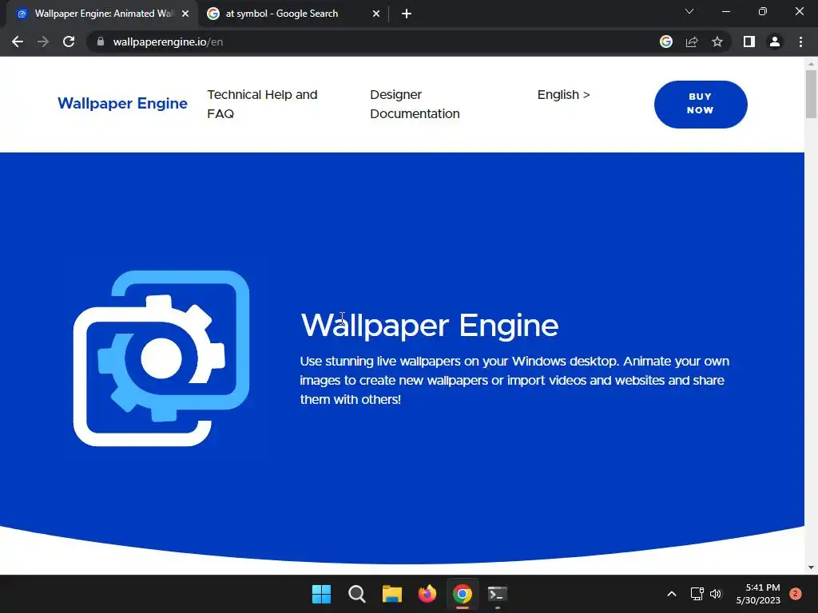Image resolution: width=818 pixels, height=613 pixels.
Task: Switch to the 'at symbol - Google Search' tab
Action: (x=294, y=14)
